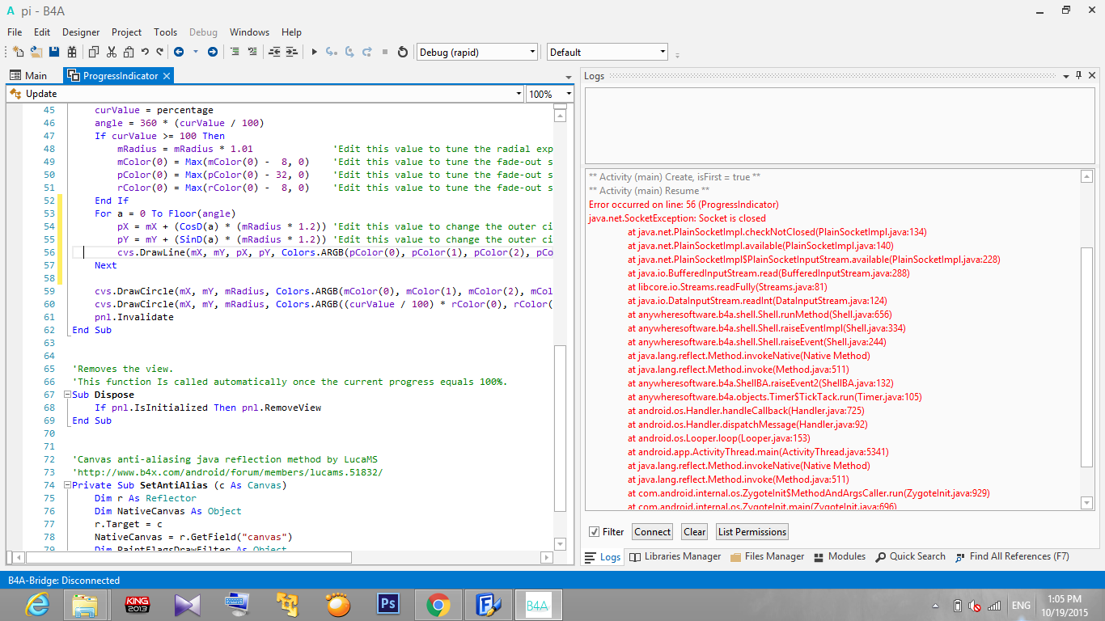Click the Undo arrow in toolbar
The width and height of the screenshot is (1105, 621).
click(145, 52)
